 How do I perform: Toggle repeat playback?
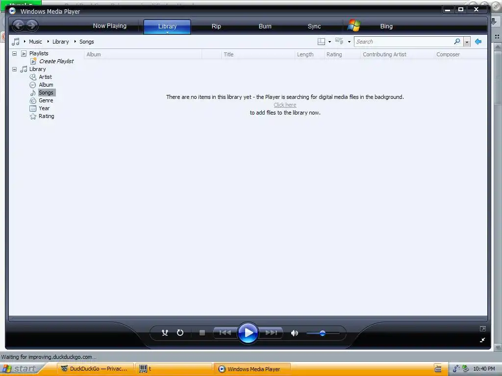[x=180, y=333]
